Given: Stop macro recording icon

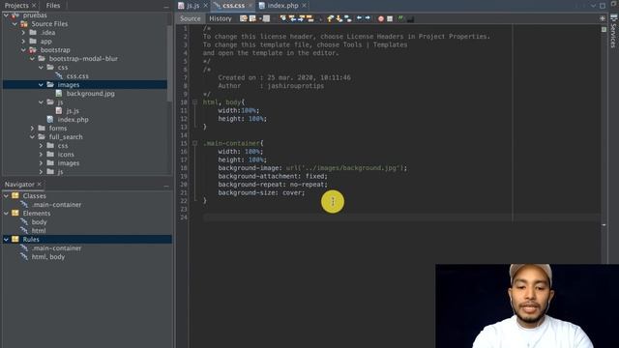Looking at the screenshot, I should [x=390, y=19].
